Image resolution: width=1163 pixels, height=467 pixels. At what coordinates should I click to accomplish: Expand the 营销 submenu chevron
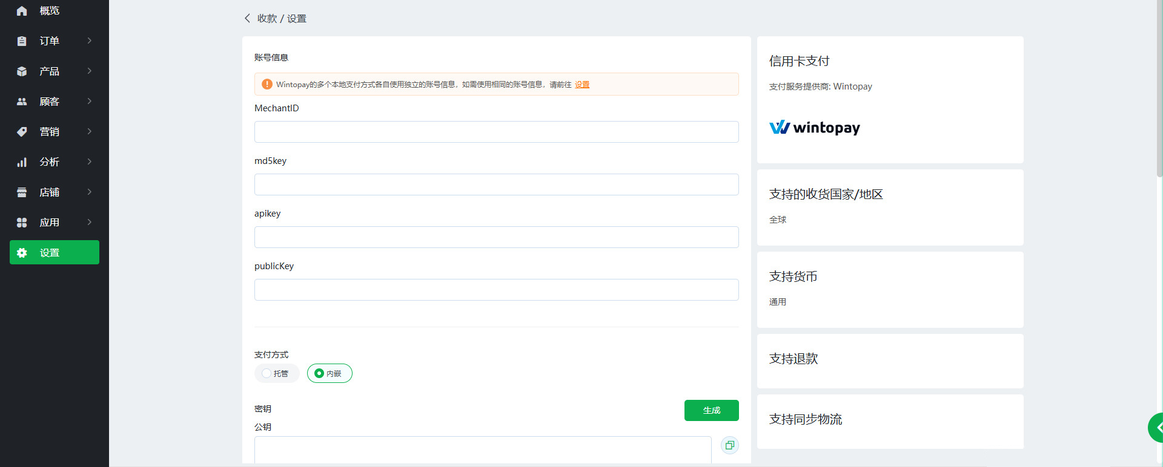click(90, 131)
